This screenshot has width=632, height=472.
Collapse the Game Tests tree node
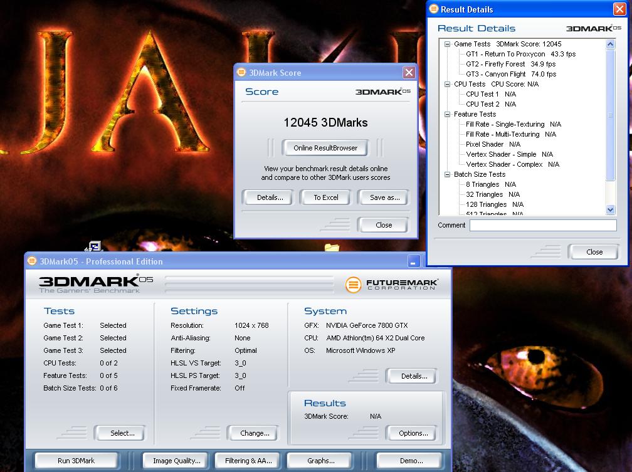[447, 44]
